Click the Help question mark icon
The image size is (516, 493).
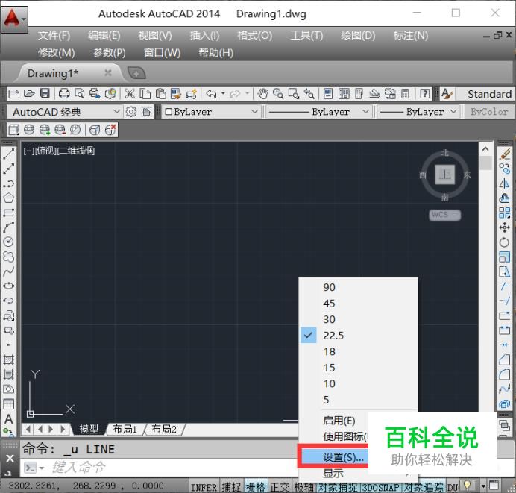coord(424,94)
